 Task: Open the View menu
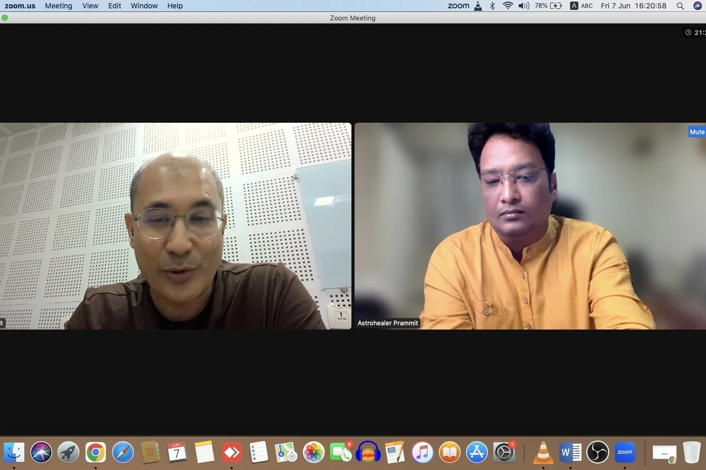(x=90, y=6)
